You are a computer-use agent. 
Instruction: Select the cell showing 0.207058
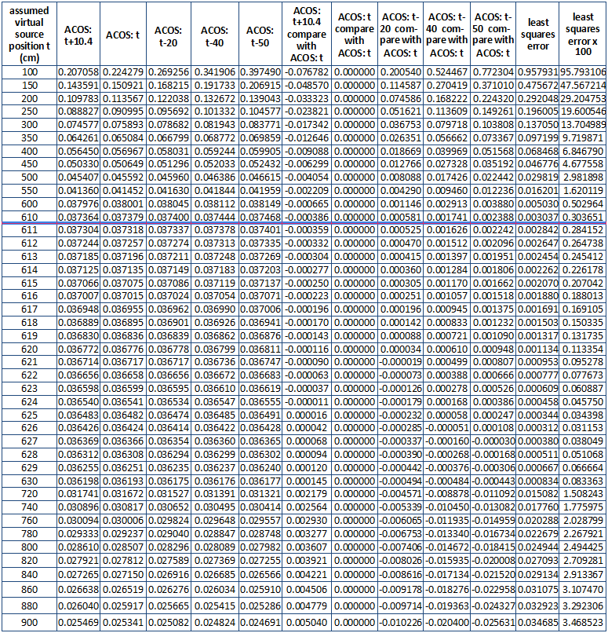[78, 71]
